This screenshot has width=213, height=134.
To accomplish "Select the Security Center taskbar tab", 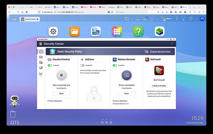I will (30, 19).
